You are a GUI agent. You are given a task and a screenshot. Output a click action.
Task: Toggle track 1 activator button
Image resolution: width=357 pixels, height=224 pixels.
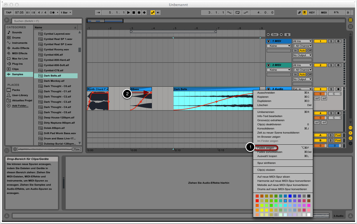coord(320,41)
